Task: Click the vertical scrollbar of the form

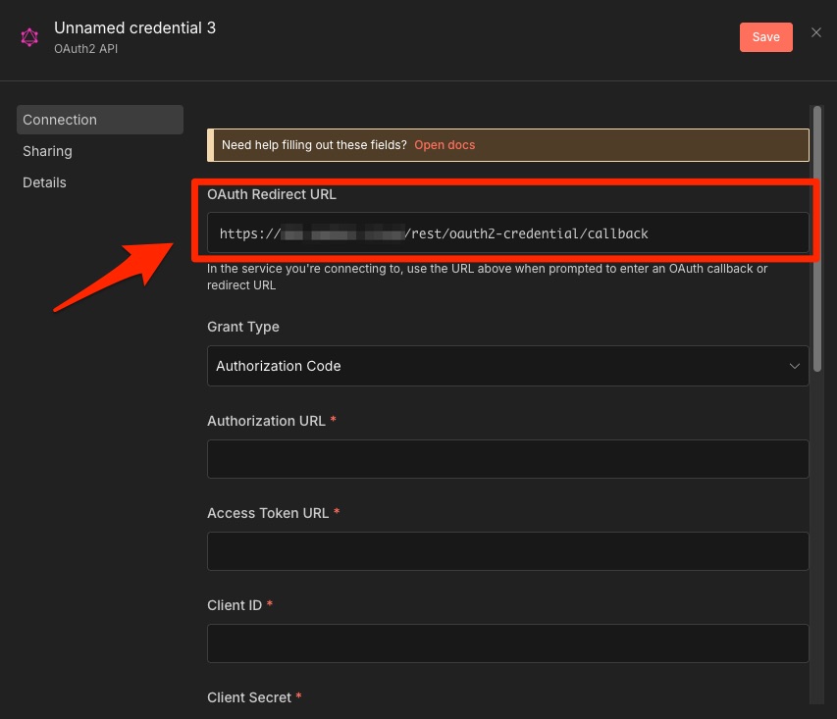Action: 816,245
